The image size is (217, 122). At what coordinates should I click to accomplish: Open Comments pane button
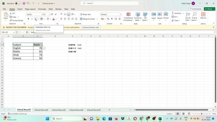point(196,9)
